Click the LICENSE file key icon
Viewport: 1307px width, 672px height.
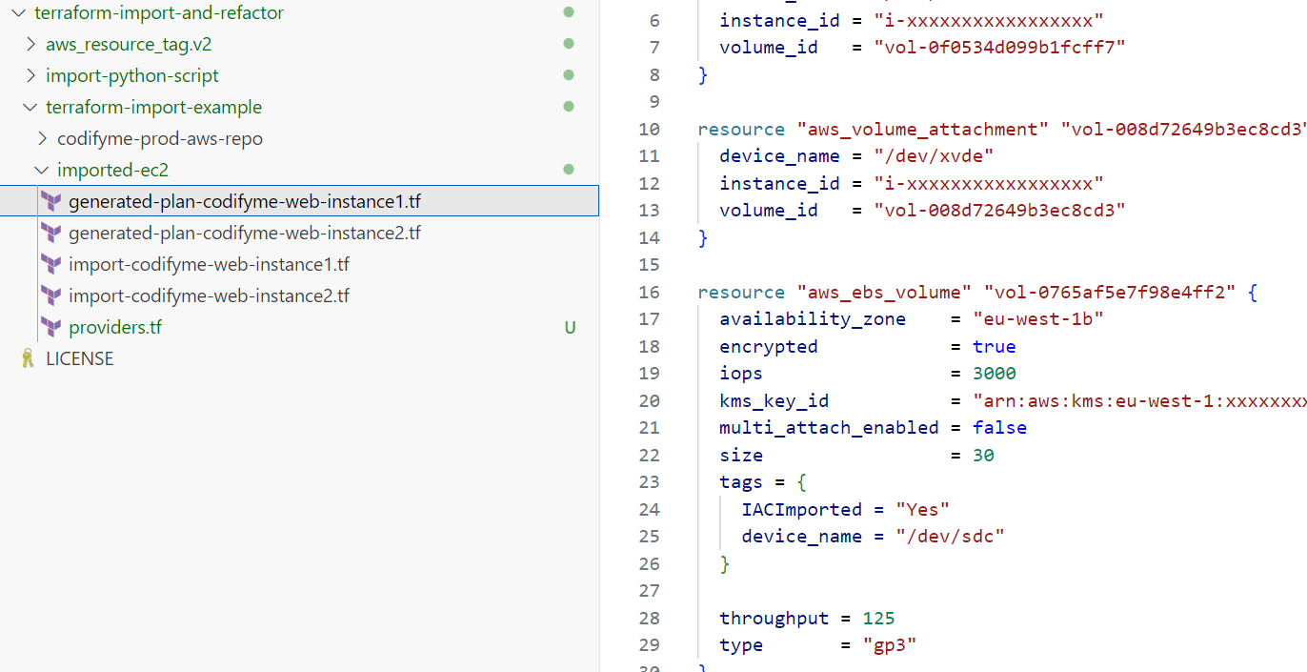point(28,358)
